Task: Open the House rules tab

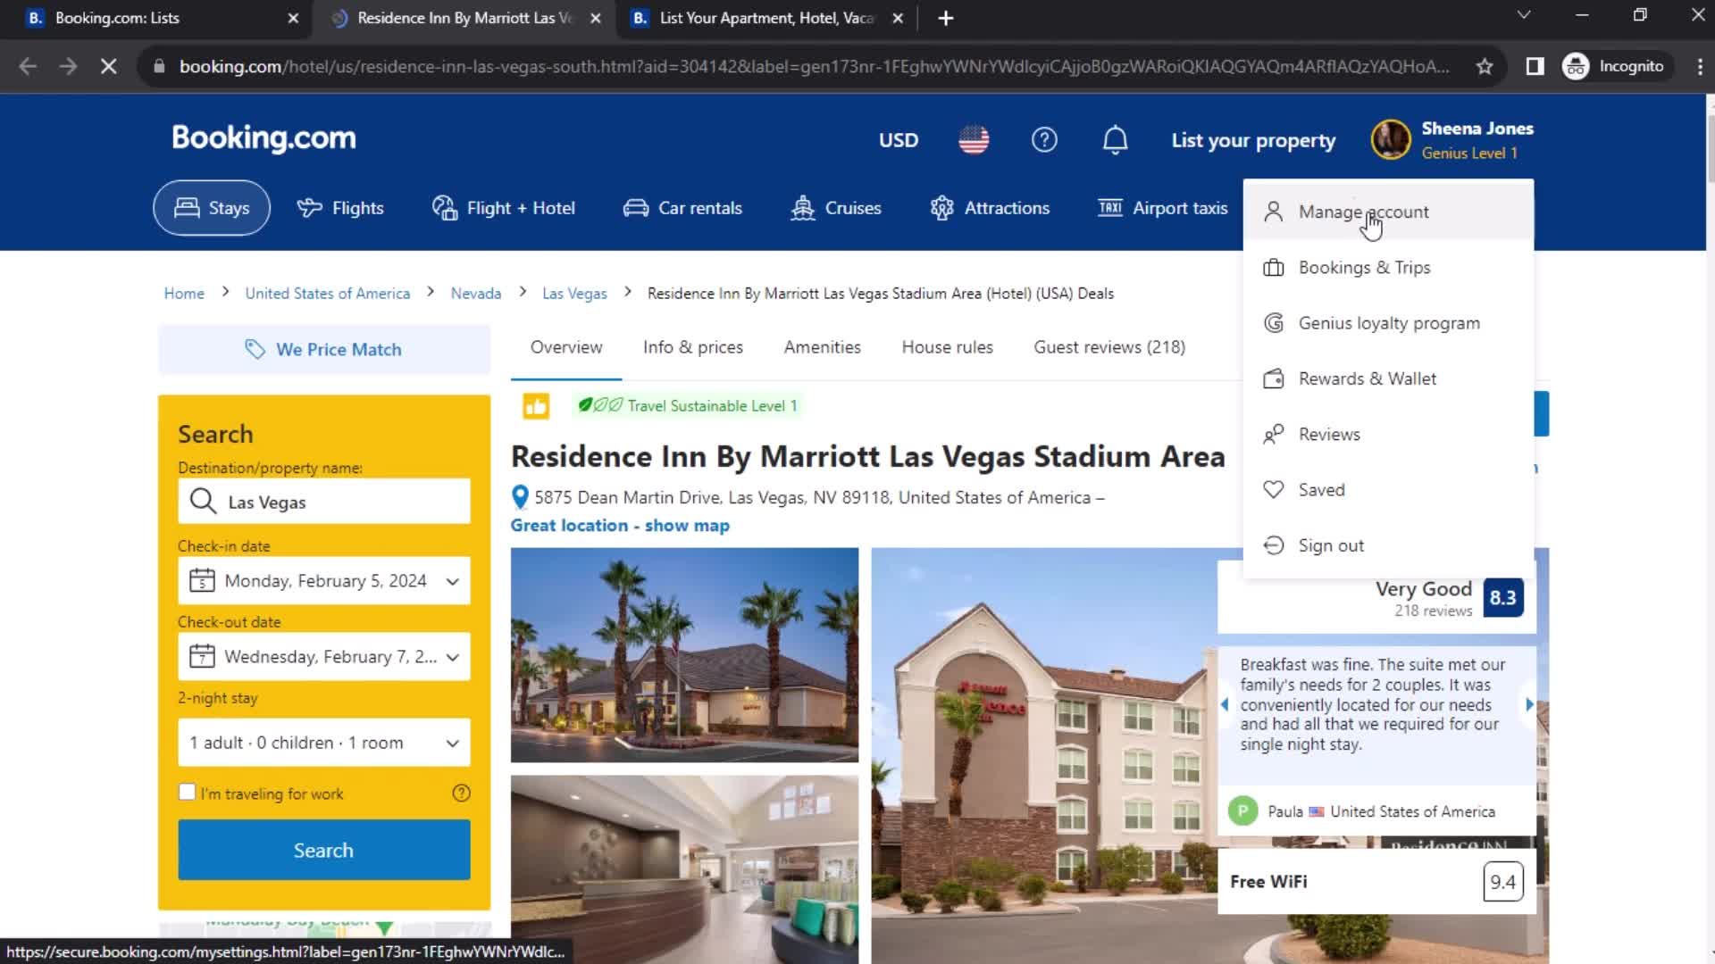Action: pos(948,347)
